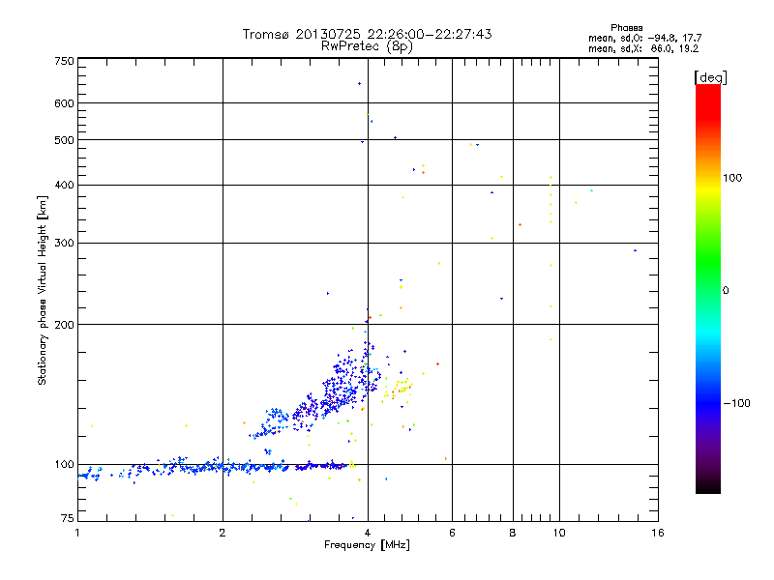Click the 'Frequency [MHz]' axis label
Image resolution: width=774 pixels, height=580 pixels.
point(367,545)
